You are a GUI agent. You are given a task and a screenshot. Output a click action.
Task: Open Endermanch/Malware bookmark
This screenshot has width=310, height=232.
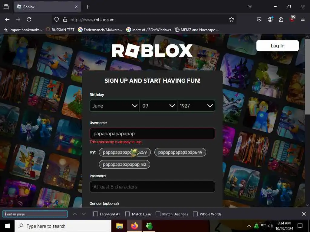coord(100,30)
